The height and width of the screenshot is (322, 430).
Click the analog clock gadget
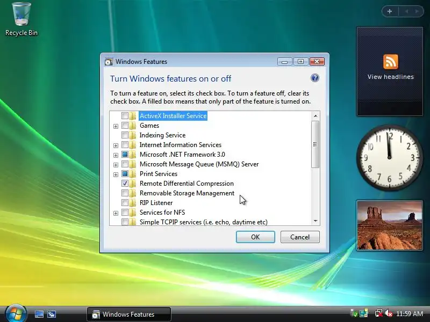pyautogui.click(x=389, y=157)
